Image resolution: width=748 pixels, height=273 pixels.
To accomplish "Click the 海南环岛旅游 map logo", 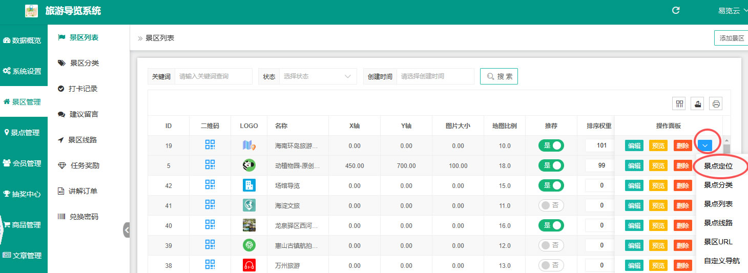I will click(x=249, y=145).
